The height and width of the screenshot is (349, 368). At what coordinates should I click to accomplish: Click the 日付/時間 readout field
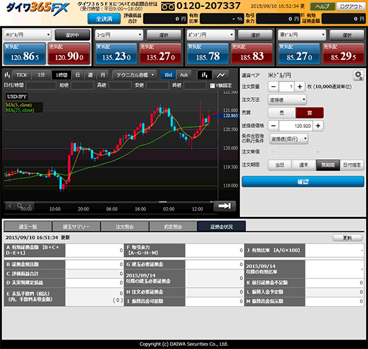[x=41, y=86]
